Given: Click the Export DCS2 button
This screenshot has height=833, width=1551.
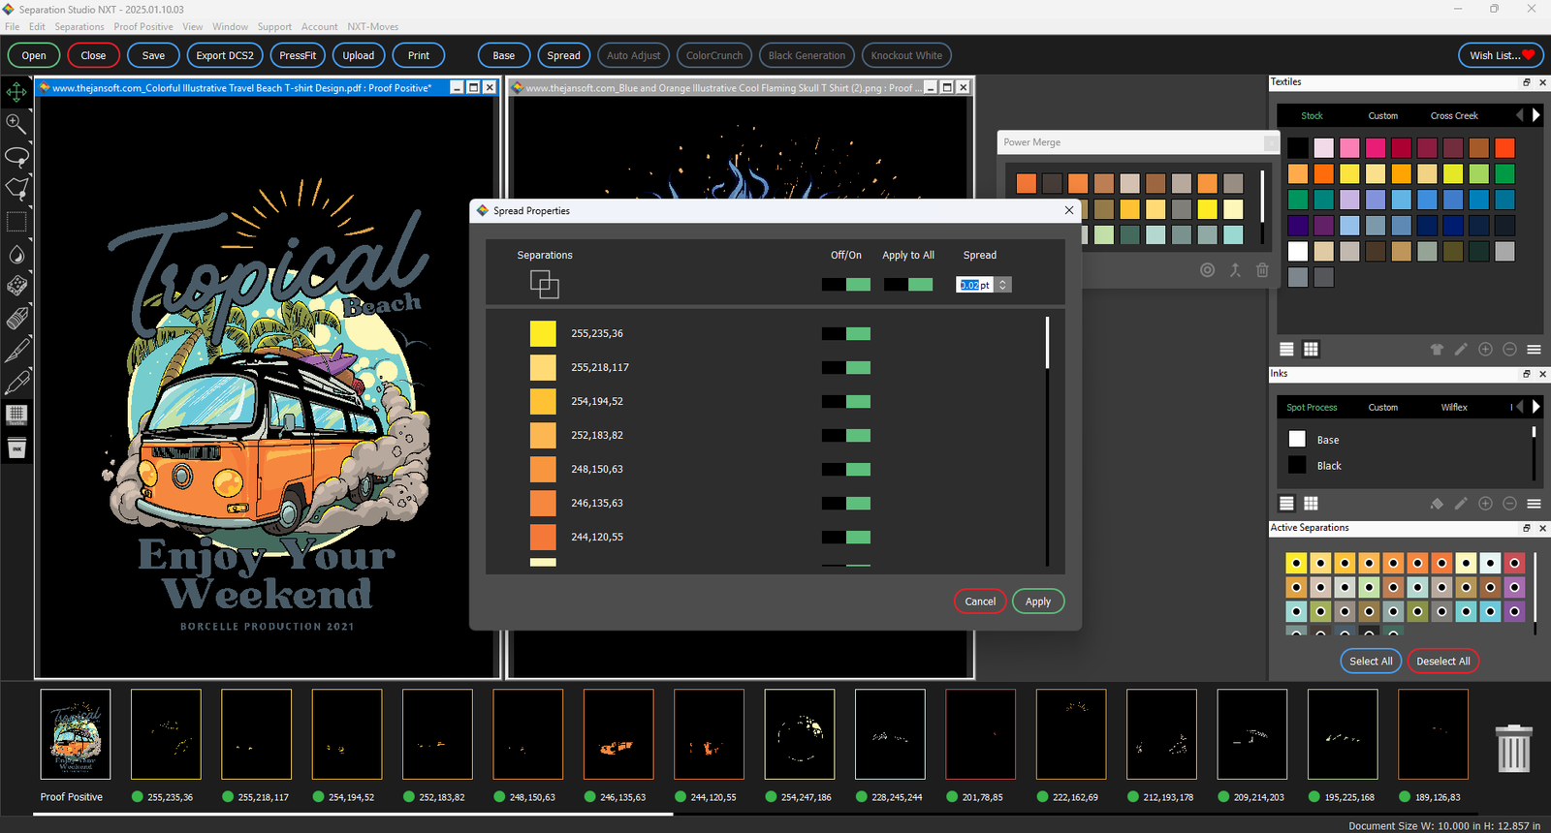Looking at the screenshot, I should pyautogui.click(x=225, y=55).
